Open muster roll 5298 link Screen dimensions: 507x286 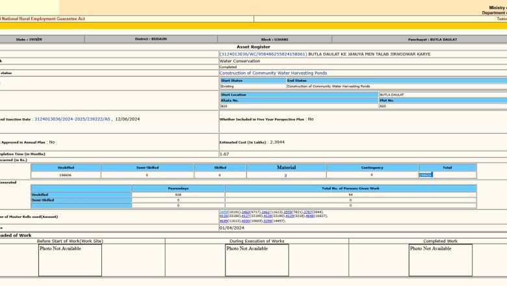tap(268, 220)
